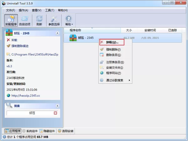Click the 六月 09, 2021 install date cell
The width and height of the screenshot is (188, 141).
[x=150, y=38]
